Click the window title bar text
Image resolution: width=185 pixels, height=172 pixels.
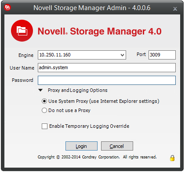pos(92,8)
